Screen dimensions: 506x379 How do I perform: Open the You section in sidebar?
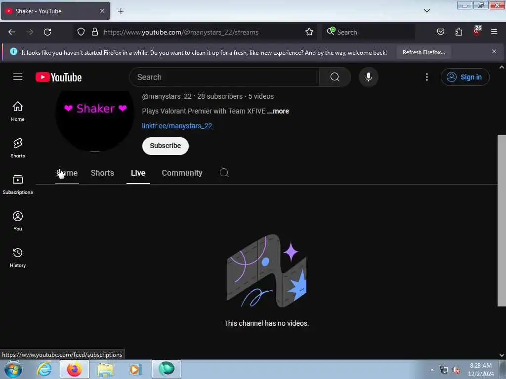(18, 221)
